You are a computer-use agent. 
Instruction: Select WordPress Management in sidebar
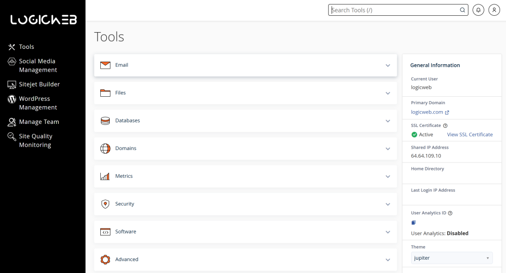pyautogui.click(x=38, y=103)
